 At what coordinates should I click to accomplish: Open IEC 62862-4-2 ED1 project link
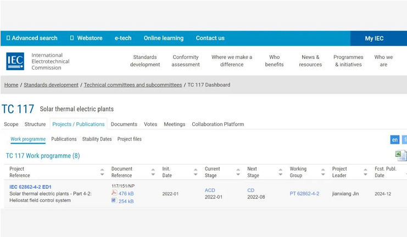30,187
